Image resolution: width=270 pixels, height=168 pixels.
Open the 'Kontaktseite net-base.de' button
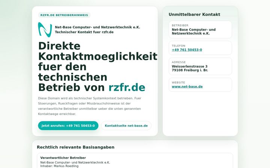coord(126,126)
